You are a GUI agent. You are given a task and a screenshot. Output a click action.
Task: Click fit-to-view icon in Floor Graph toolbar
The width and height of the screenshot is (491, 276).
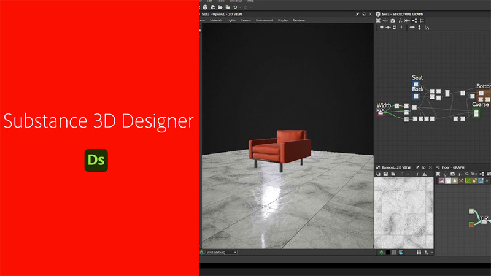coord(438,174)
